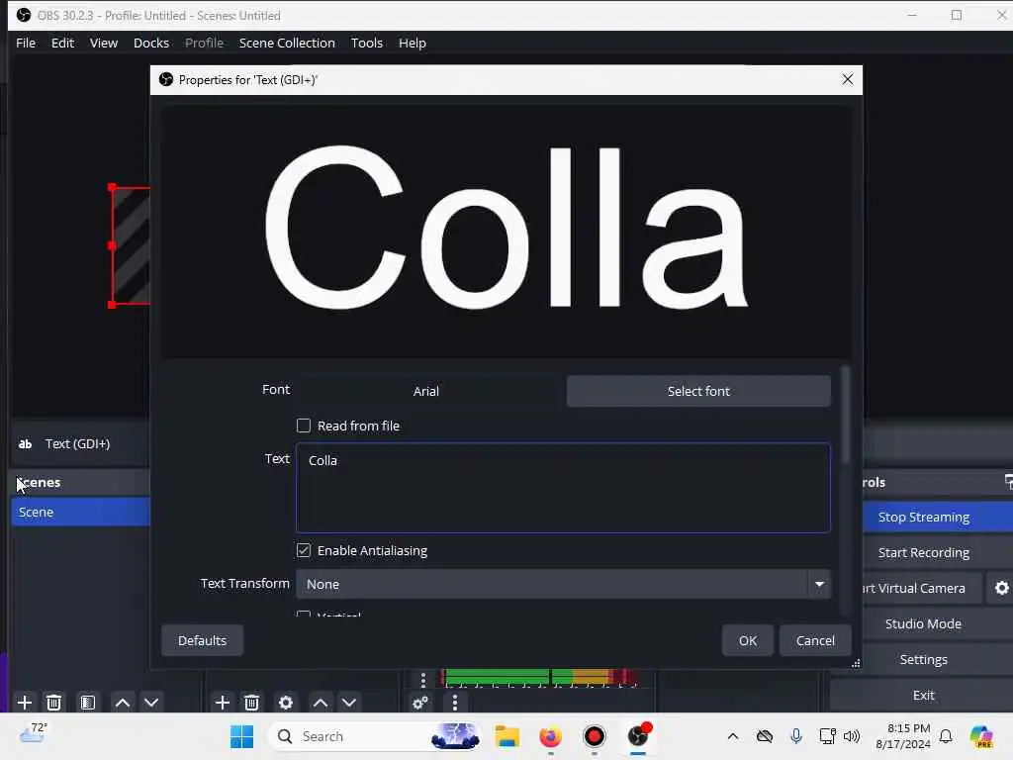Open advanced audio properties gears icon

tap(419, 703)
